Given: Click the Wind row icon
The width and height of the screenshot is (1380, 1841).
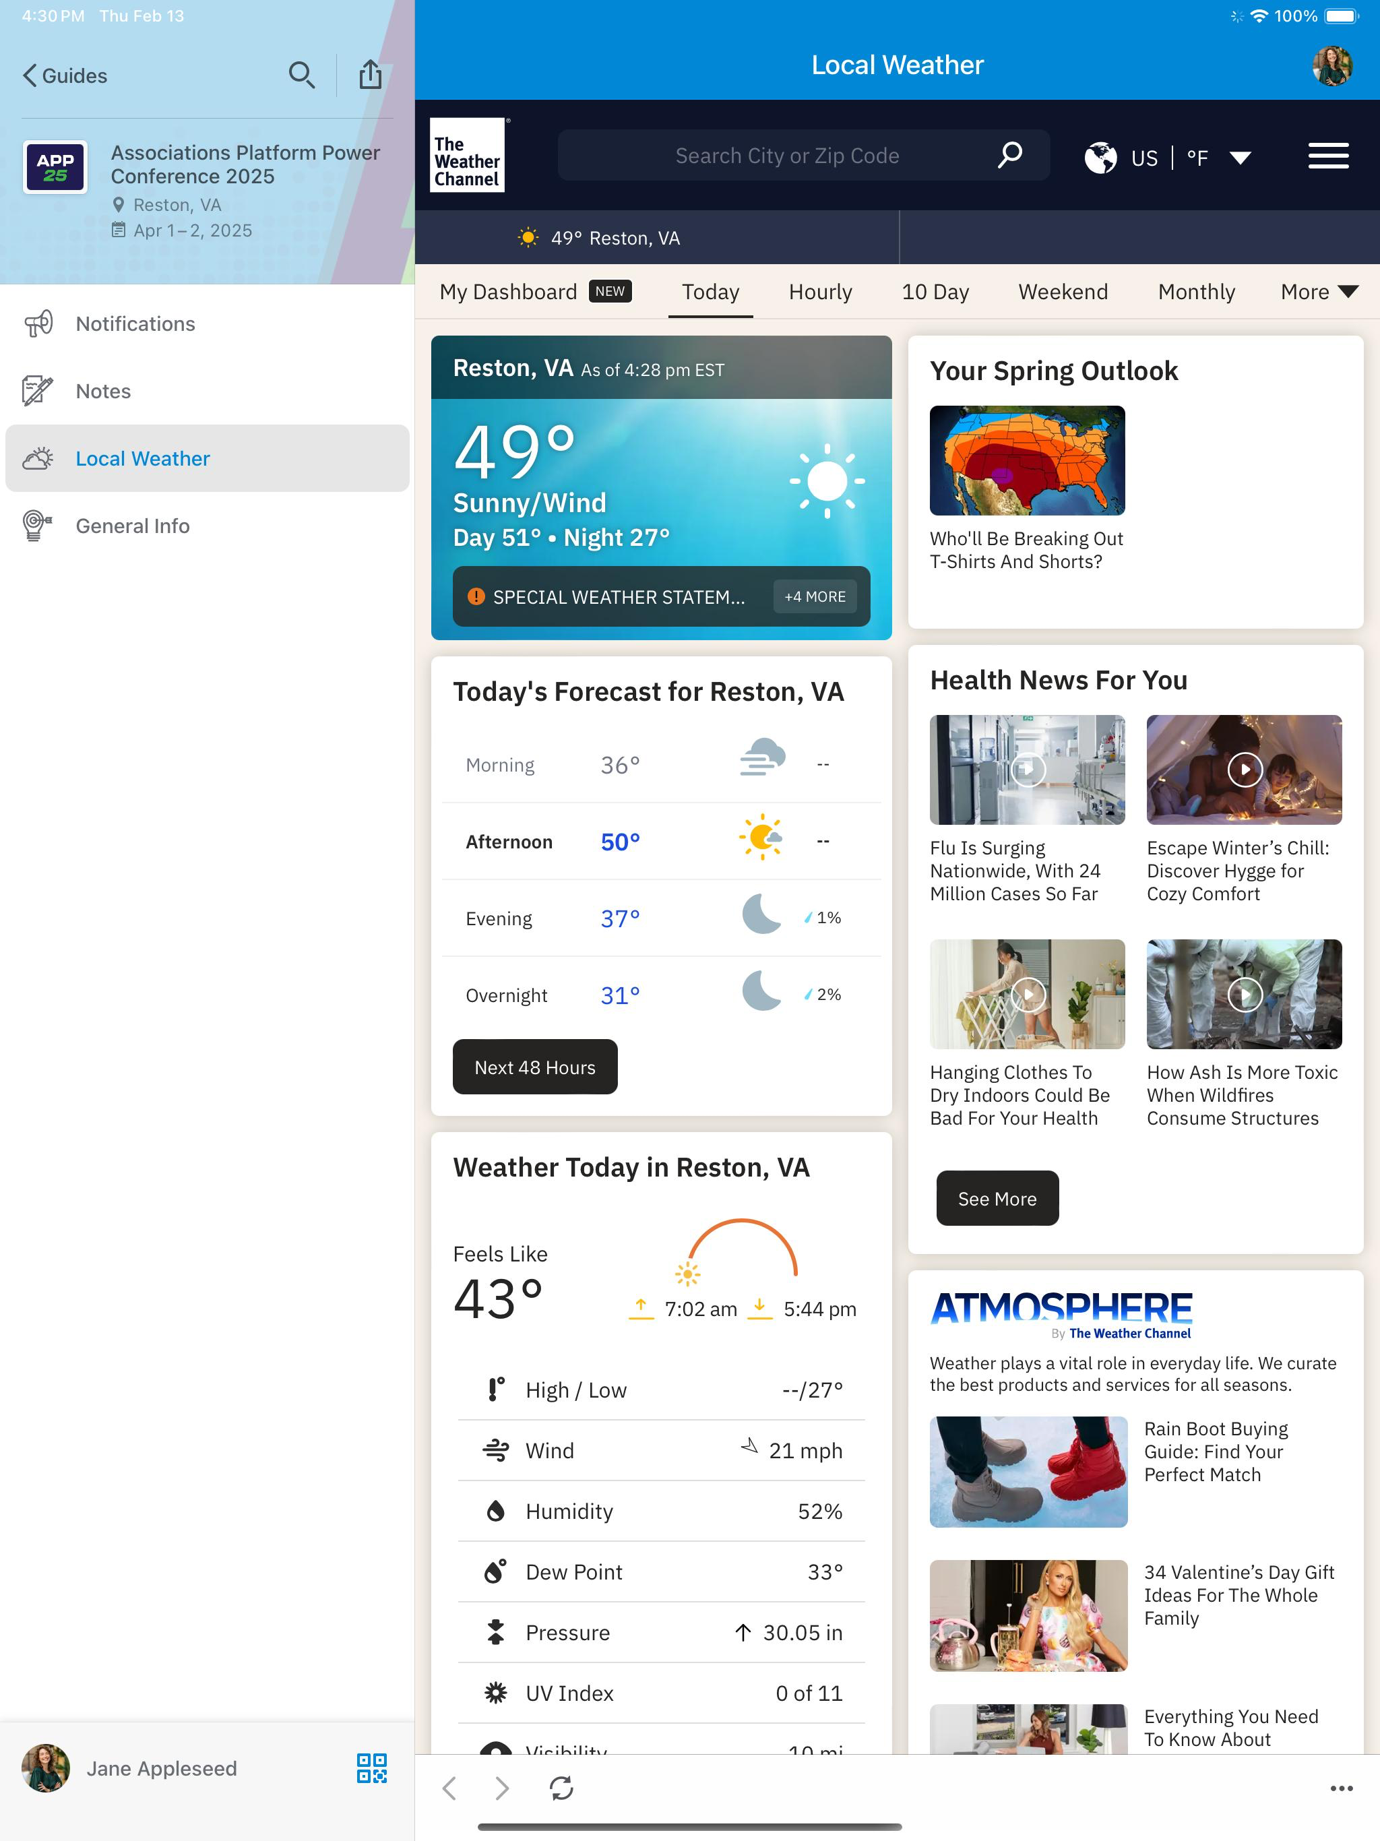Looking at the screenshot, I should pyautogui.click(x=496, y=1451).
